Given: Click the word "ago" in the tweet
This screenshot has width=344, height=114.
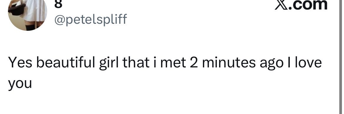Looking at the screenshot, I should pyautogui.click(x=271, y=64).
